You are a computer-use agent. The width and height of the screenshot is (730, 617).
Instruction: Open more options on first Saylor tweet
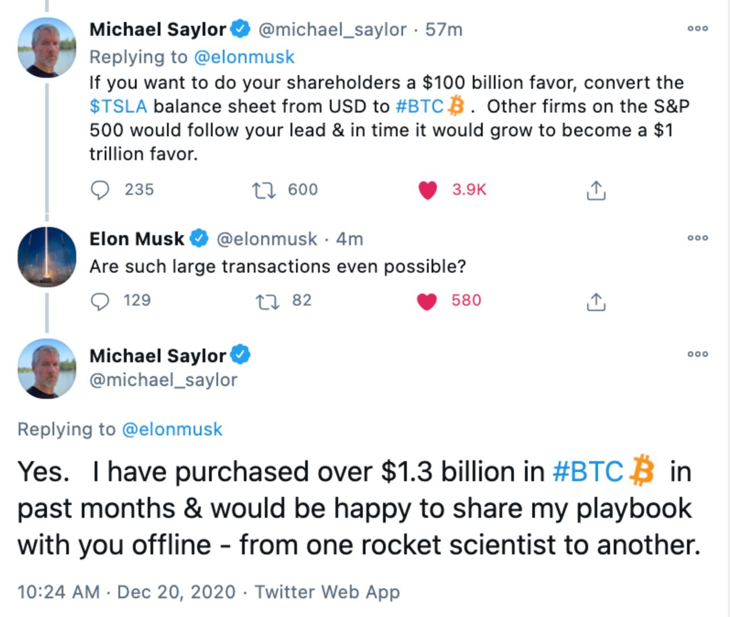click(698, 28)
